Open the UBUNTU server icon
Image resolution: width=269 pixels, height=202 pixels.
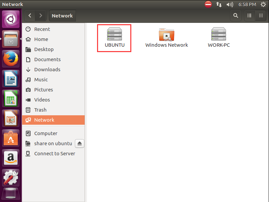point(115,38)
